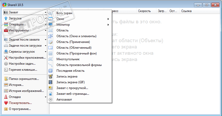The width and height of the screenshot is (222, 116).
Task: Click the Автозахват clock icon
Action: tap(50, 100)
